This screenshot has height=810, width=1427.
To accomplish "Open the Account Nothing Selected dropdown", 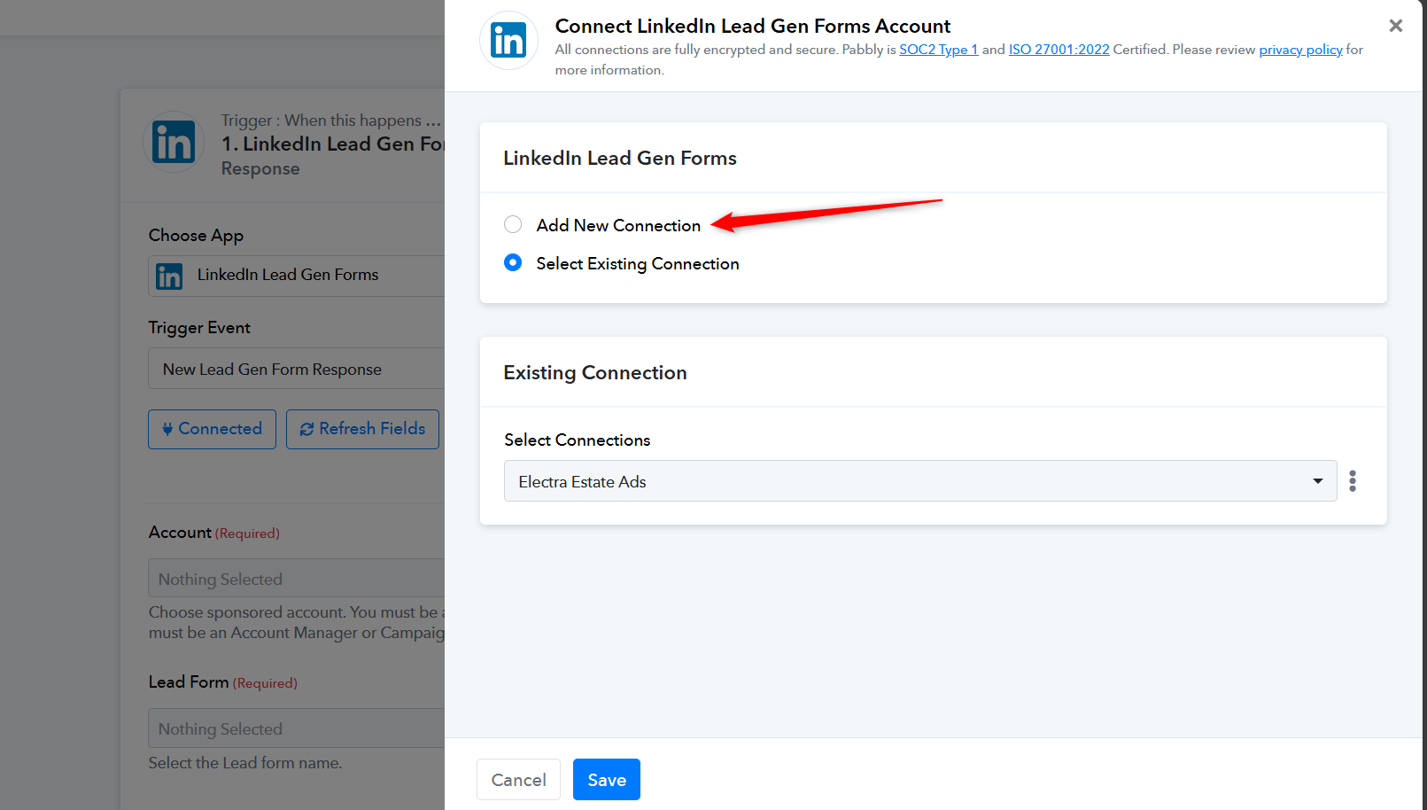I will click(296, 578).
